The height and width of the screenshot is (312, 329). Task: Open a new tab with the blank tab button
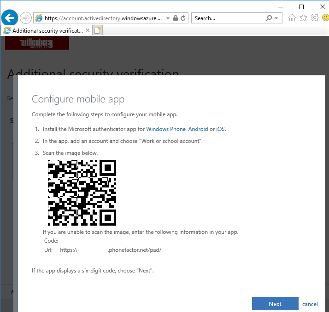point(97,30)
